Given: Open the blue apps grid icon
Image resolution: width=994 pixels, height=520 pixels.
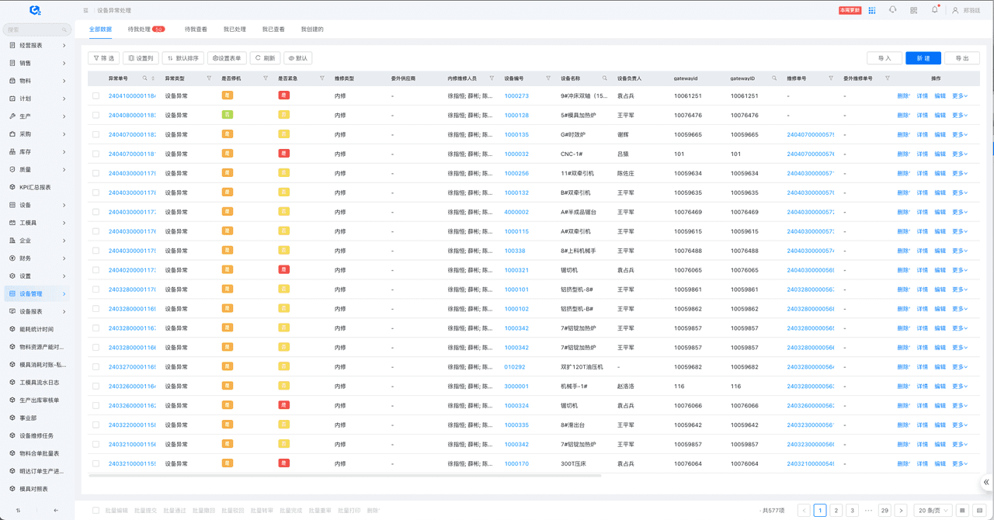Looking at the screenshot, I should [x=872, y=11].
